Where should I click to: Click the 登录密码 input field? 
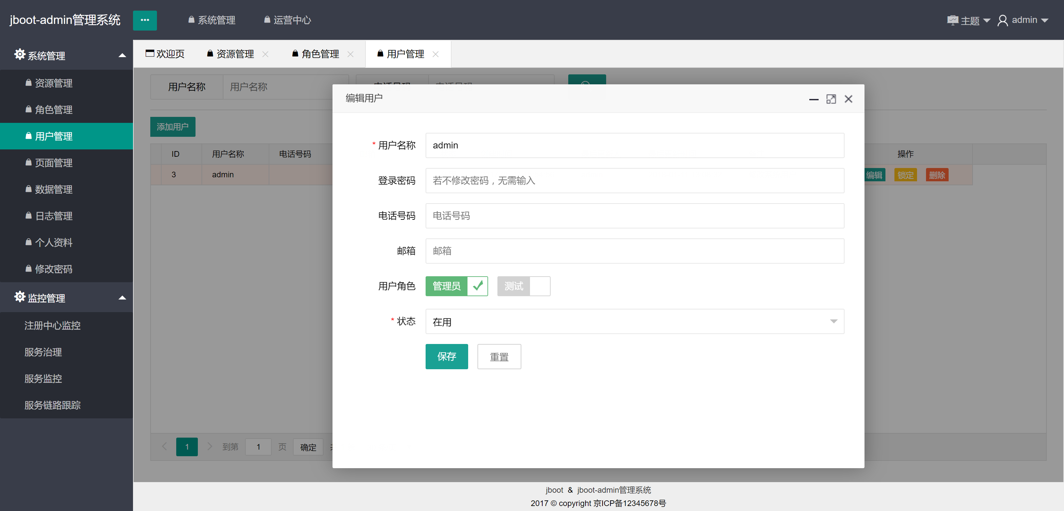click(x=634, y=180)
